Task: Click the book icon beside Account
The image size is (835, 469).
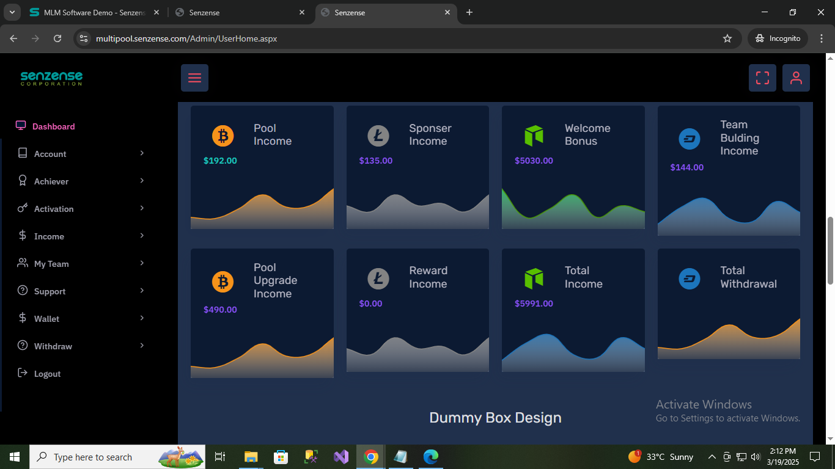Action: [x=23, y=153]
